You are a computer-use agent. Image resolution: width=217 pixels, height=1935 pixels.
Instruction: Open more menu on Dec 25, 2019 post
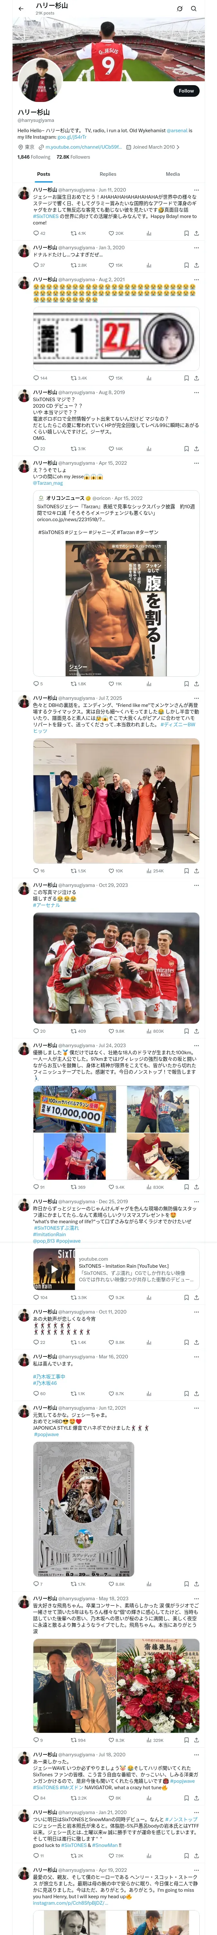(196, 1202)
